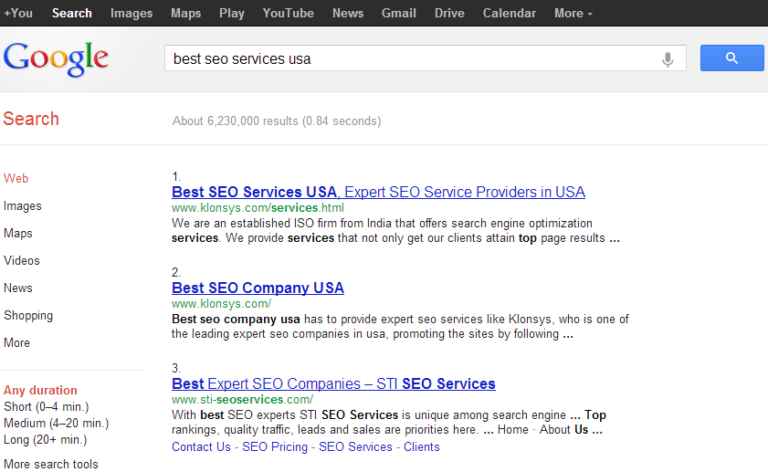Click the Google logo
The height and width of the screenshot is (472, 768).
pyautogui.click(x=56, y=58)
